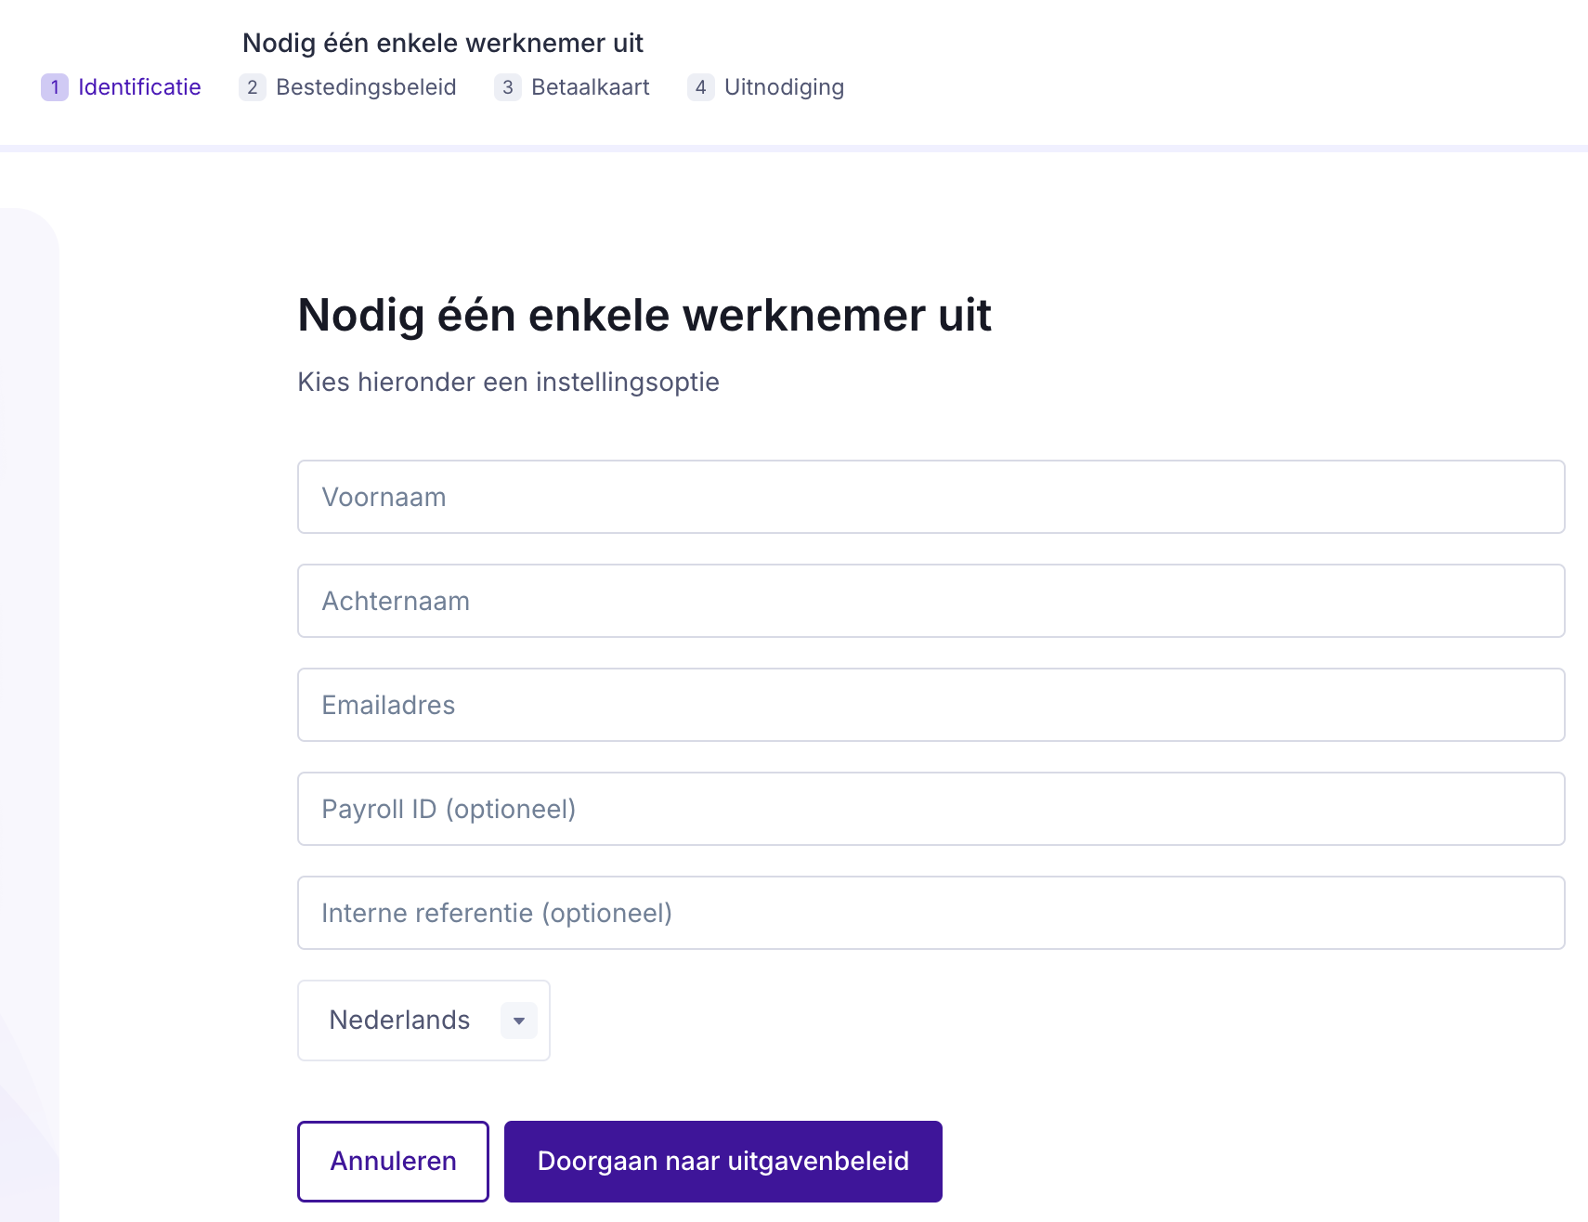Viewport: 1588px width, 1222px height.
Task: Click the large page heading text
Action: (644, 316)
